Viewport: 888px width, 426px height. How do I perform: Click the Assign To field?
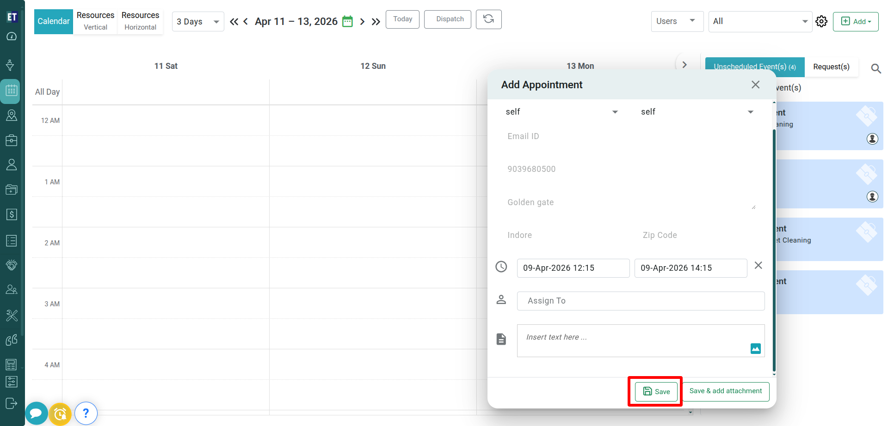[x=641, y=301]
